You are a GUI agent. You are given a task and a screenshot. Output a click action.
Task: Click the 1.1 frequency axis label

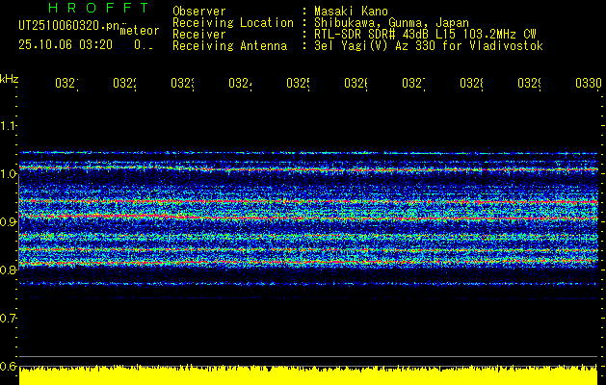[x=8, y=126]
